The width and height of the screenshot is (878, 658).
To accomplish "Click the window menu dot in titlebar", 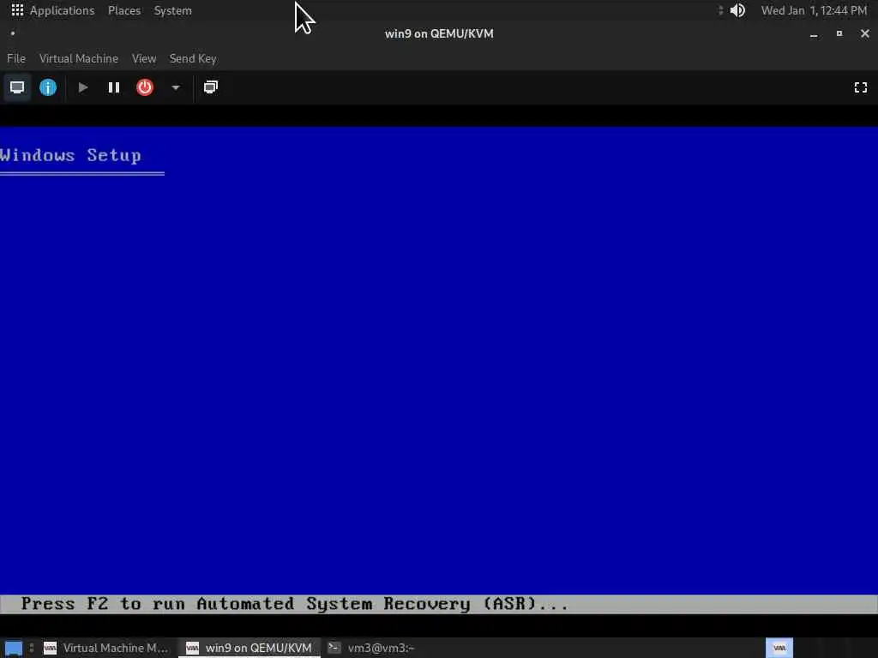I will pos(12,33).
